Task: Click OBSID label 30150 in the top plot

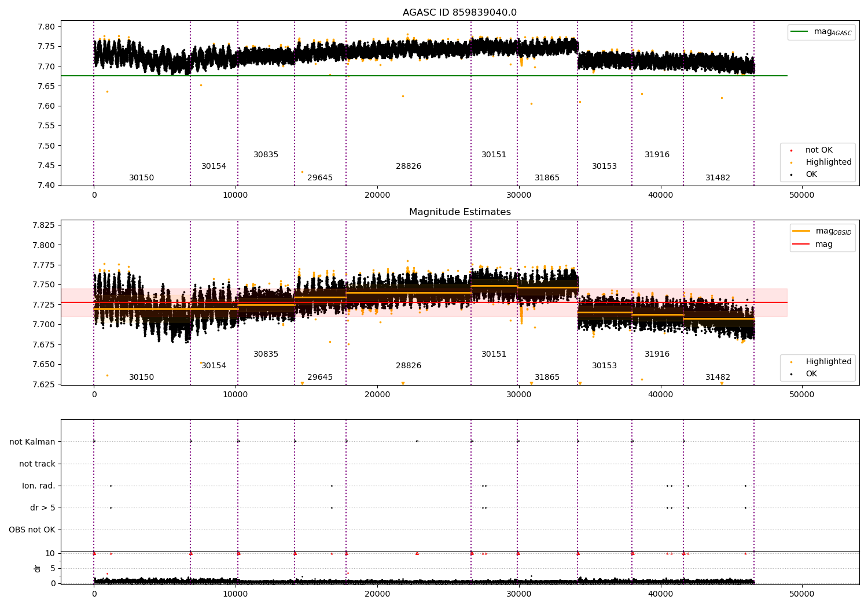Action: click(x=141, y=178)
